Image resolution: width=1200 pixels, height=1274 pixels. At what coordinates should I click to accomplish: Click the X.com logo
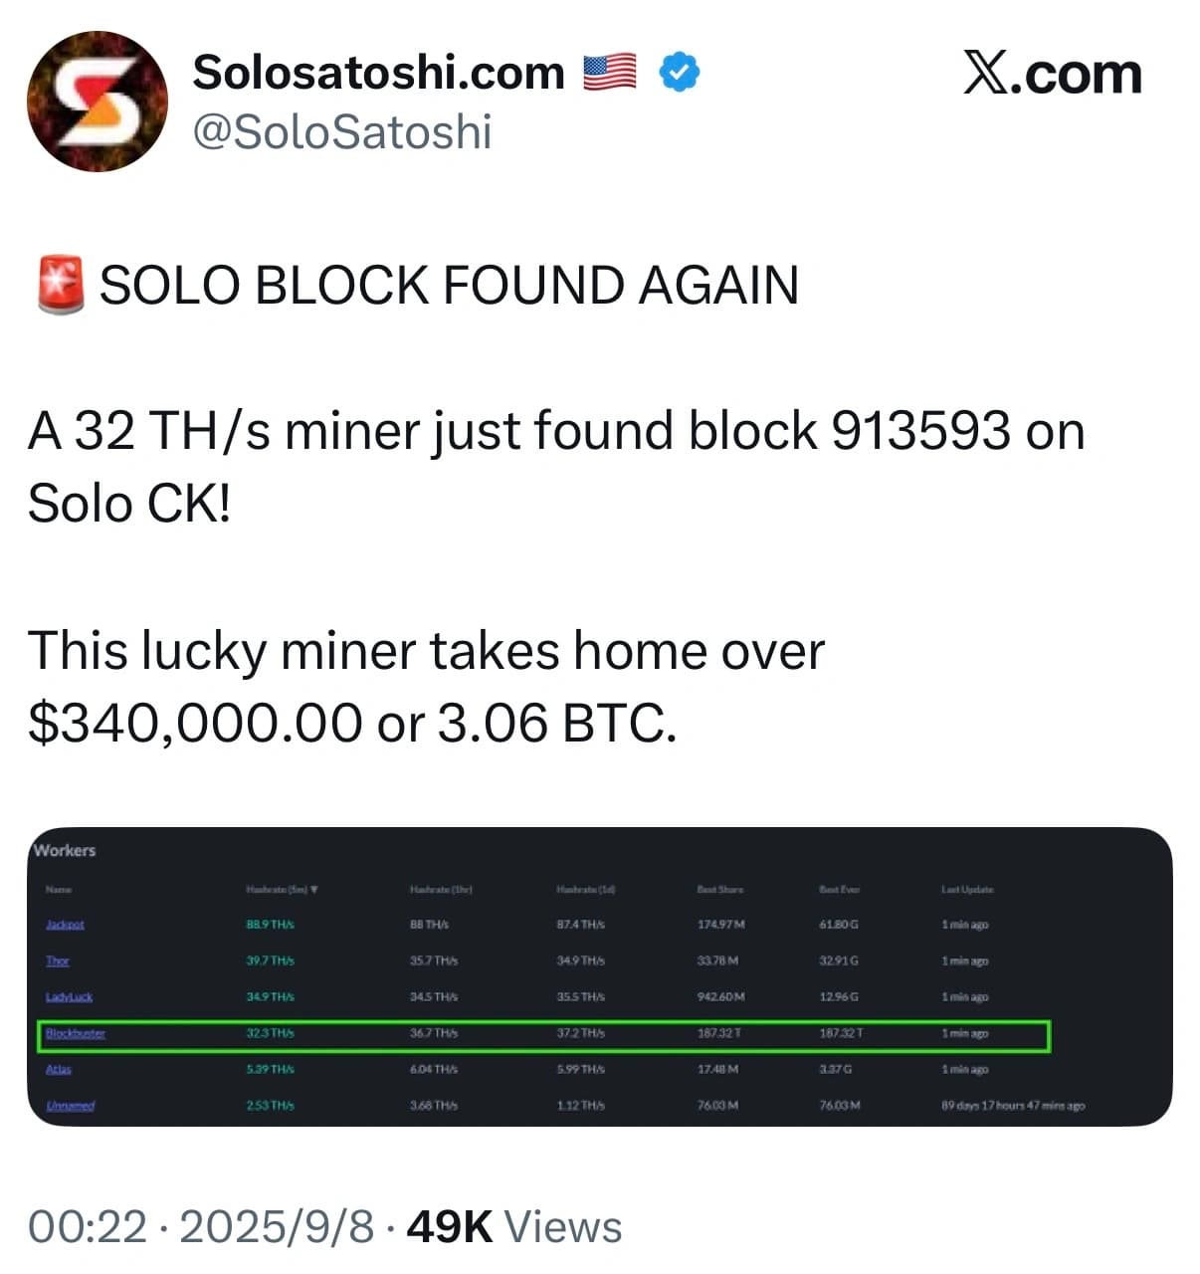click(x=1052, y=75)
